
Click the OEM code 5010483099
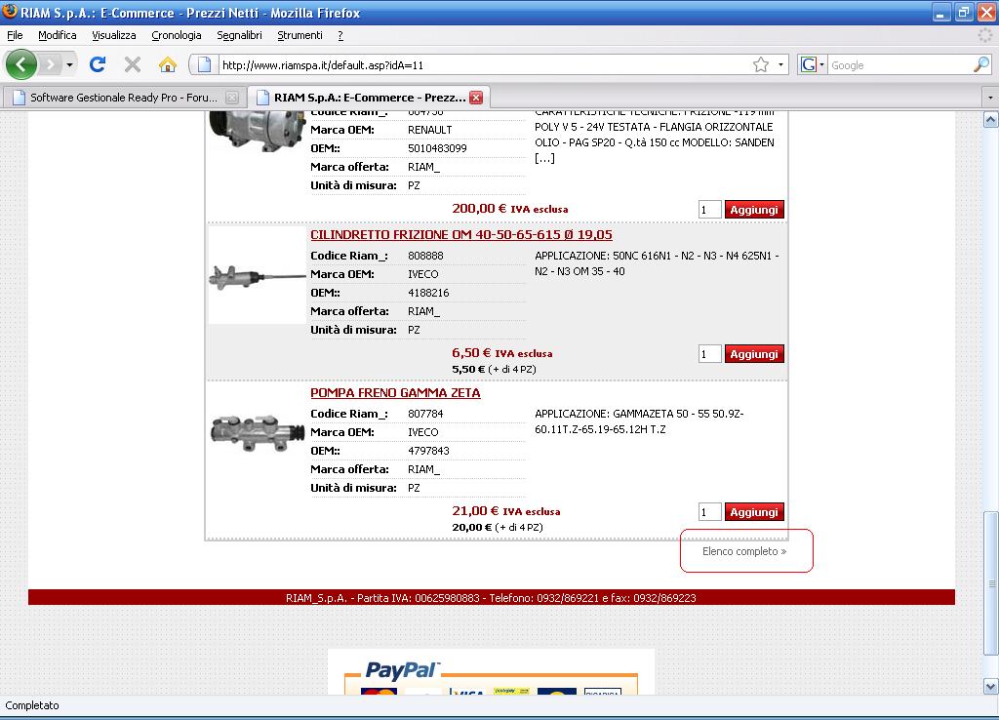pyautogui.click(x=437, y=148)
